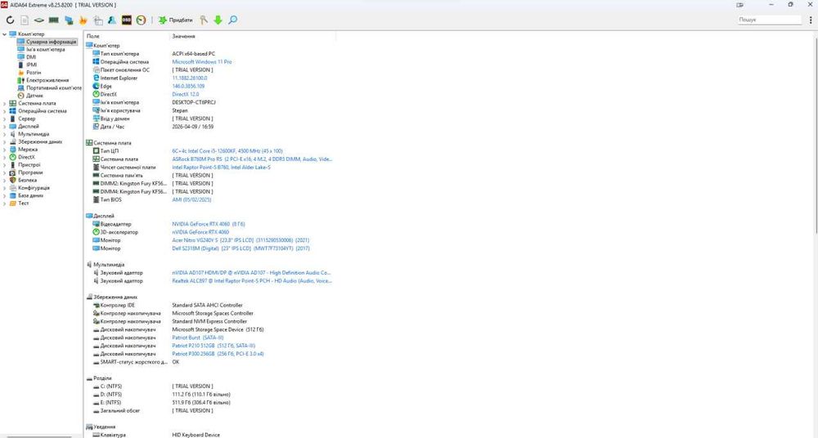Open the DirectX 12.0 value link
The image size is (818, 438).
(185, 94)
